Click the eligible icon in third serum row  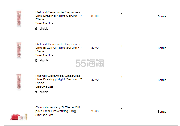(x=36, y=92)
